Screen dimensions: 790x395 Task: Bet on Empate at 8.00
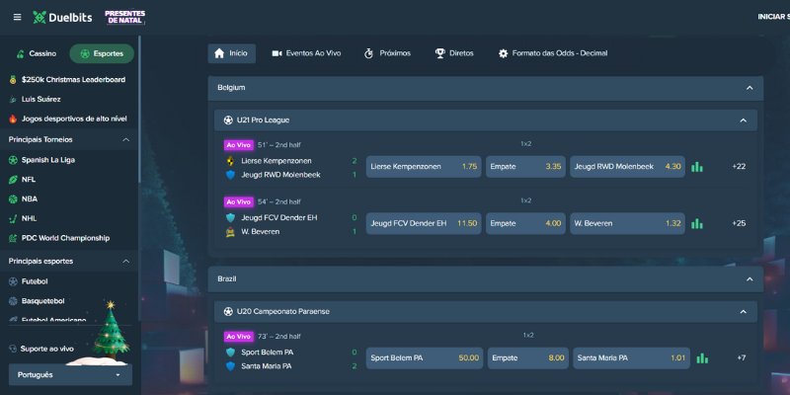528,358
